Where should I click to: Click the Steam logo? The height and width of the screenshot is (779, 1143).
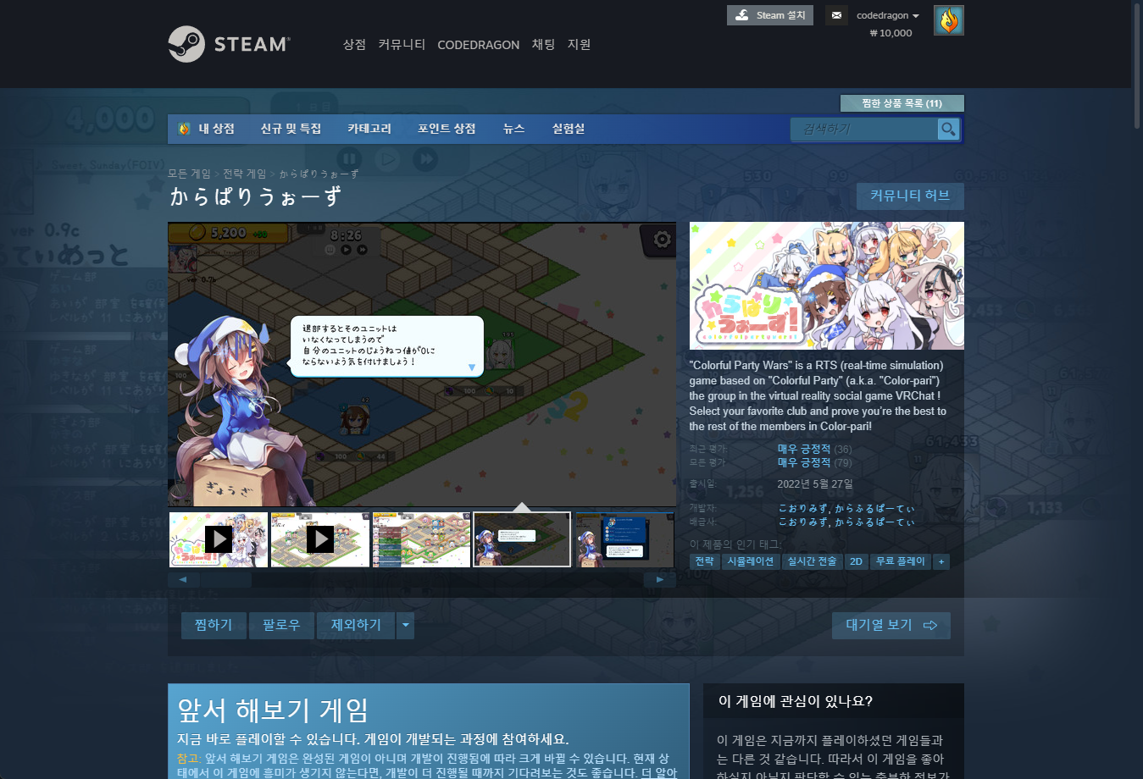tap(229, 44)
